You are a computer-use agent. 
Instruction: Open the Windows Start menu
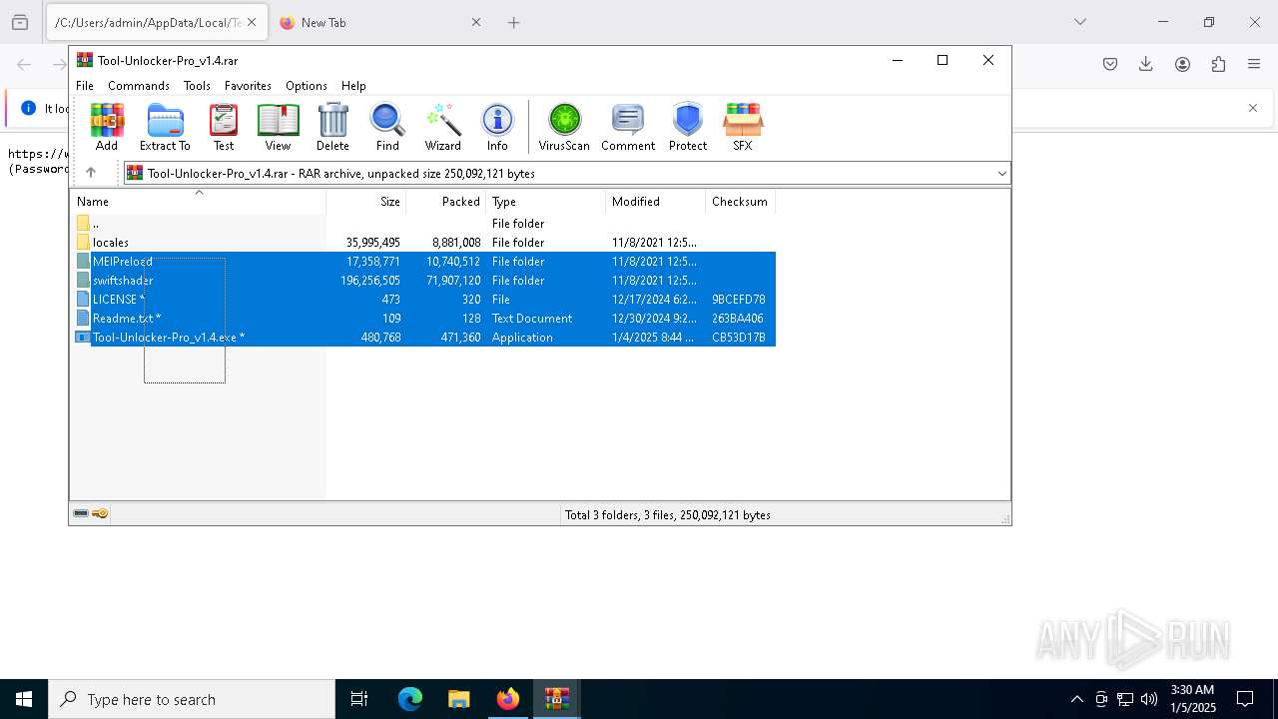(x=24, y=699)
